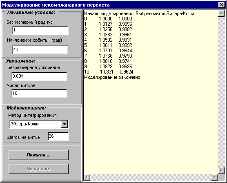Click the value 1.0829 in row 9

pyautogui.click(x=106, y=67)
